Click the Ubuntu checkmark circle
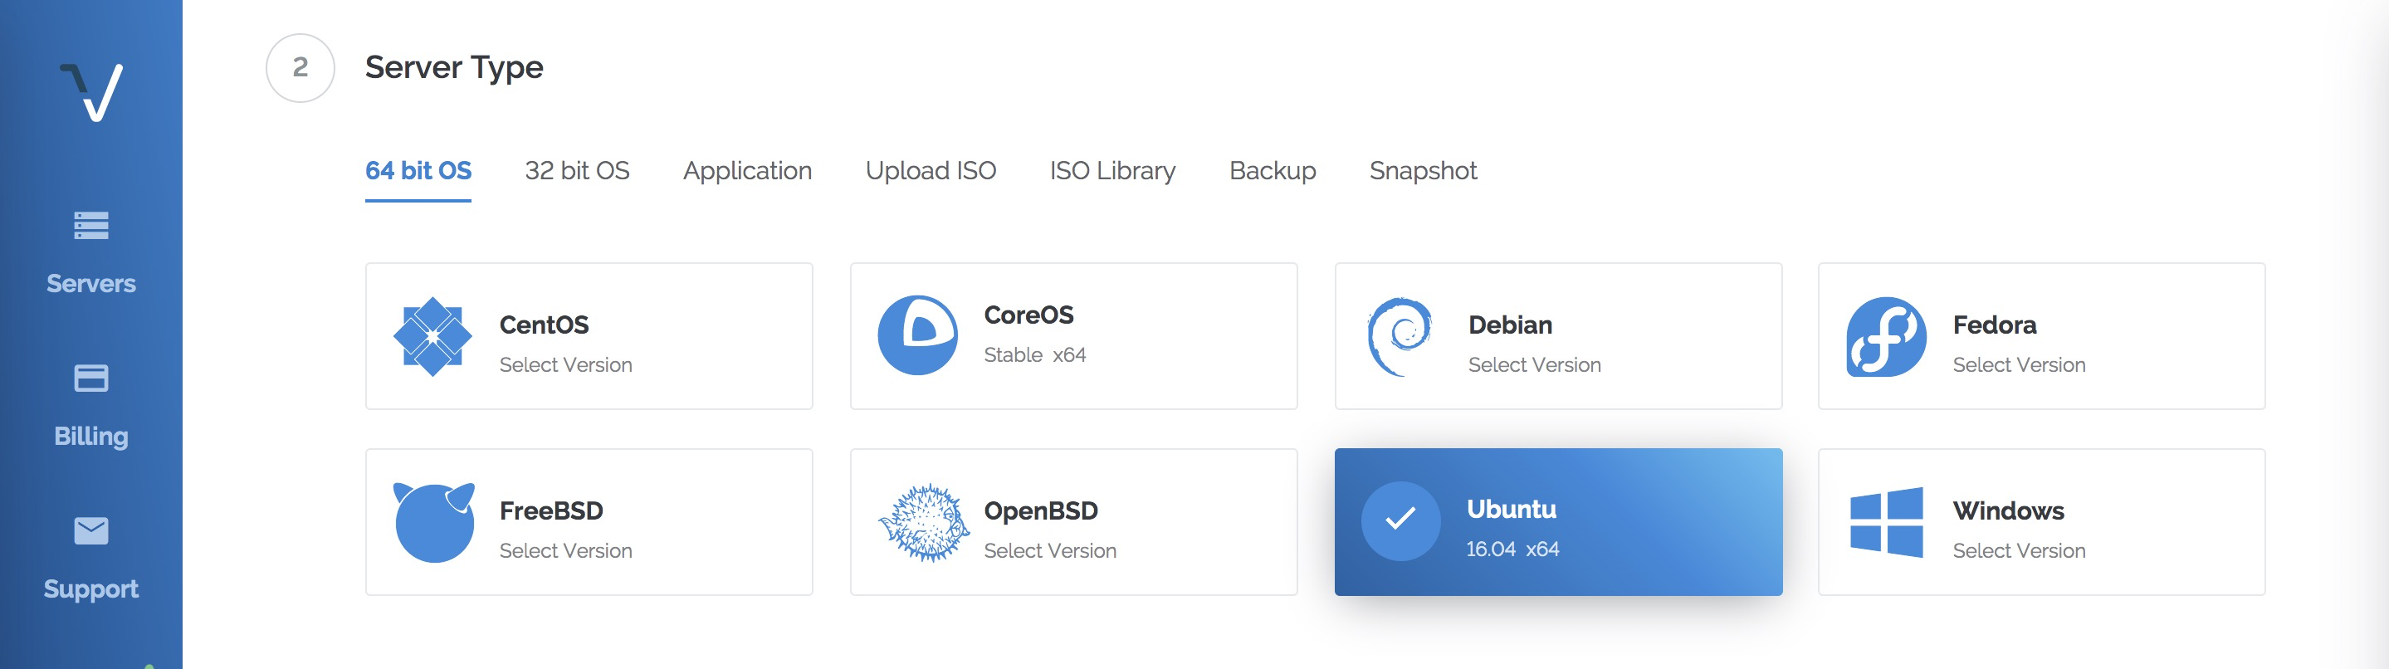Image resolution: width=2389 pixels, height=669 pixels. click(x=1400, y=520)
